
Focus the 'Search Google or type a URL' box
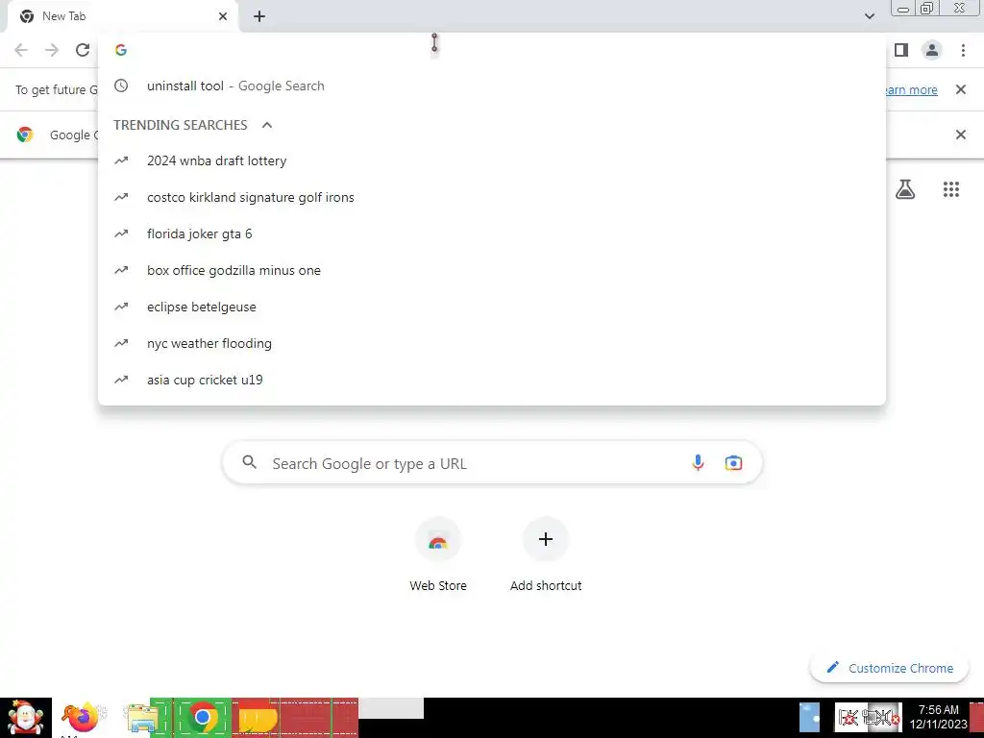point(492,463)
